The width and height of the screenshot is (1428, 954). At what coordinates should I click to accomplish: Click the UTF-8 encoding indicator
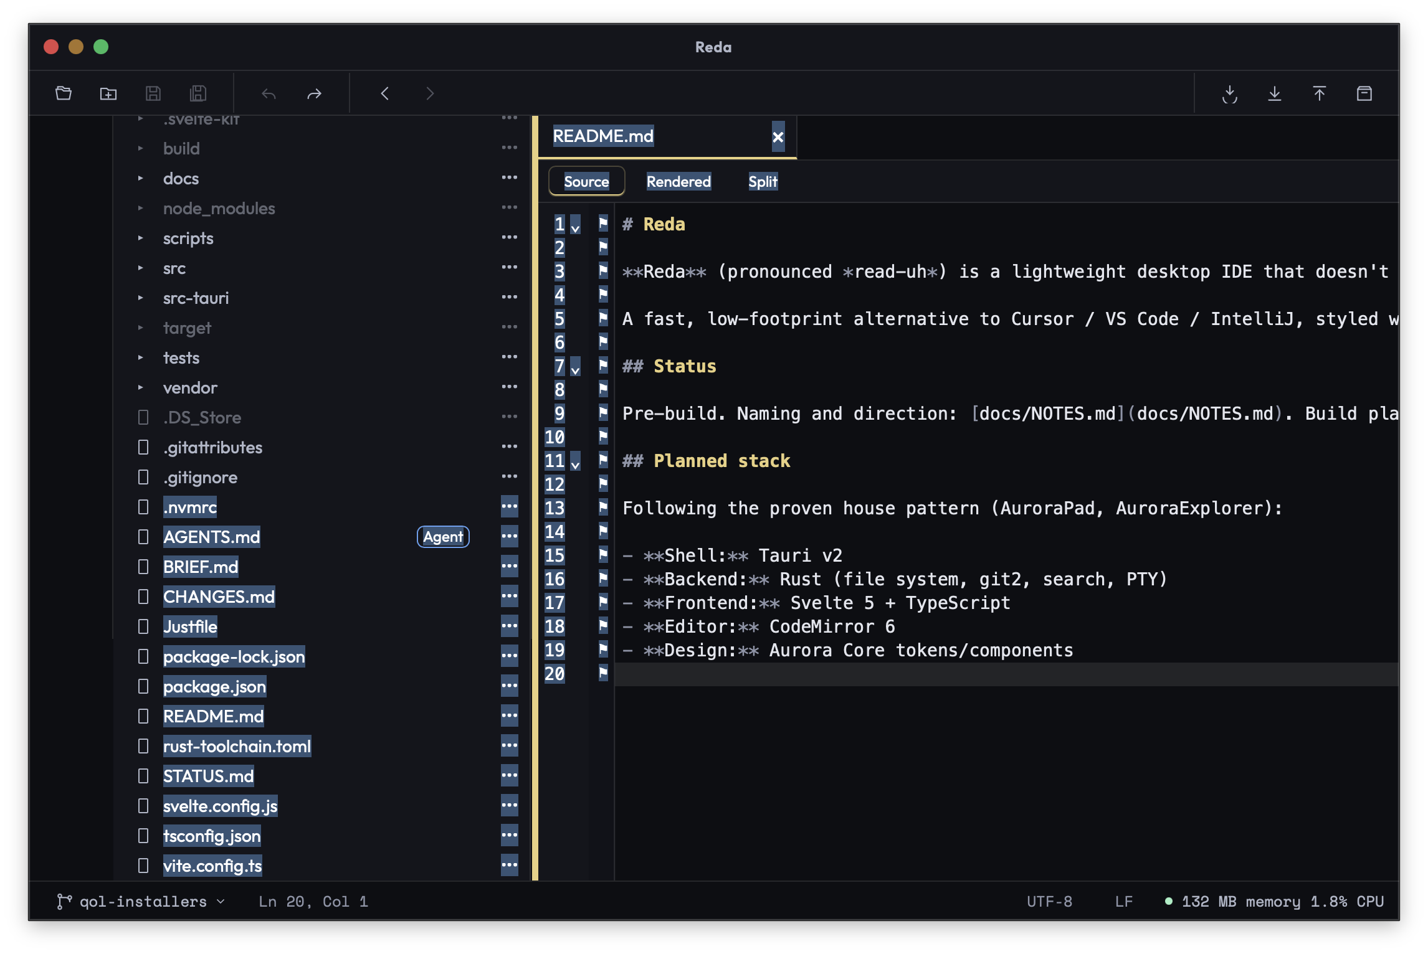coord(1050,902)
